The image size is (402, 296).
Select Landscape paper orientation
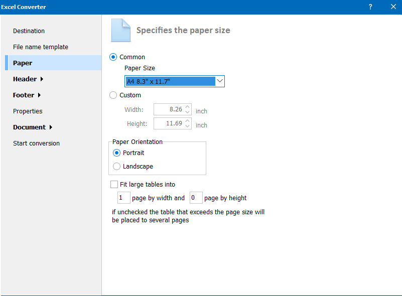tap(116, 166)
